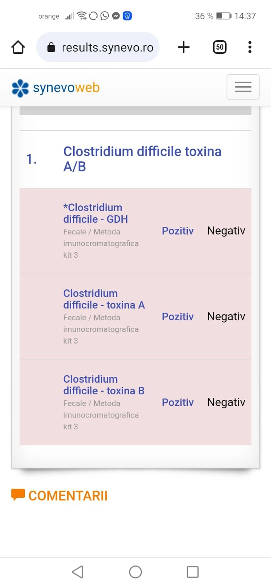Tap the Android recent apps square
The height and width of the screenshot is (587, 271).
[192, 572]
